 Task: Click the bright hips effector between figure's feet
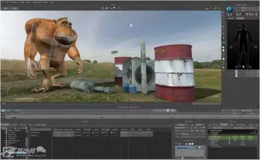click(243, 67)
